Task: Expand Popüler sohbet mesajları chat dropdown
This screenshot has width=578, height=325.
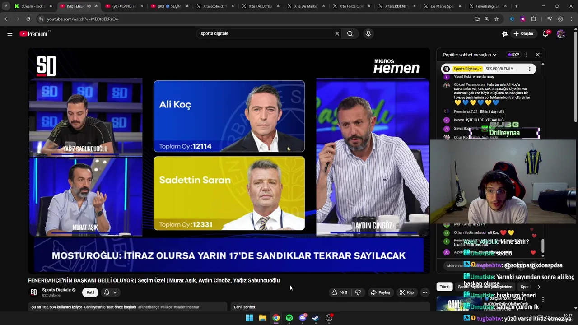Action: coord(470,55)
